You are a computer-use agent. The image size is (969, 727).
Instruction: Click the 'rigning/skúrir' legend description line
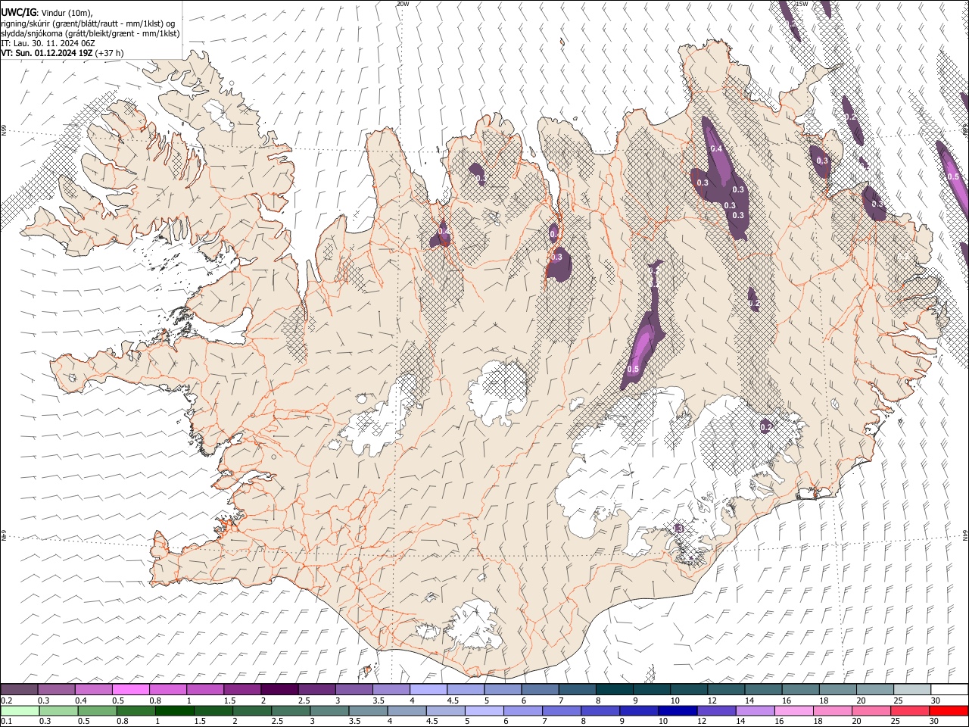tap(88, 23)
